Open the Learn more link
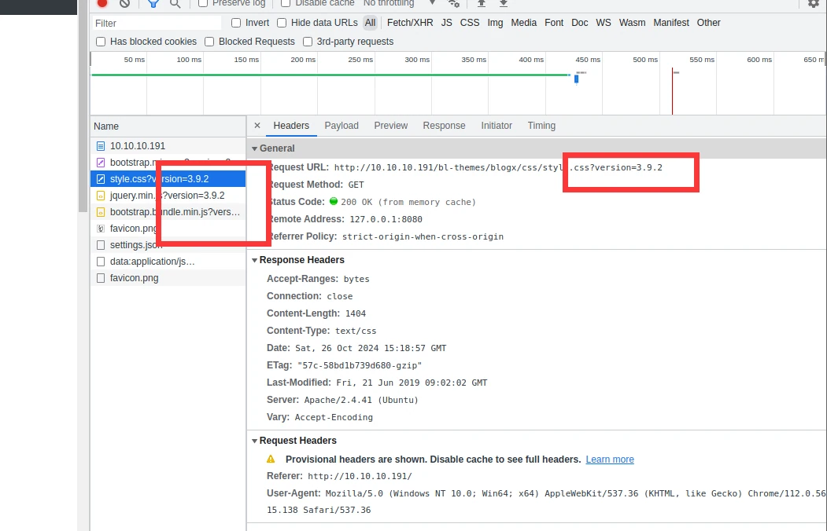Viewport: 827px width, 531px height. 610,460
